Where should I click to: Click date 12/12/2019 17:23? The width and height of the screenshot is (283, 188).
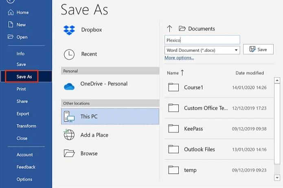[x=249, y=108]
